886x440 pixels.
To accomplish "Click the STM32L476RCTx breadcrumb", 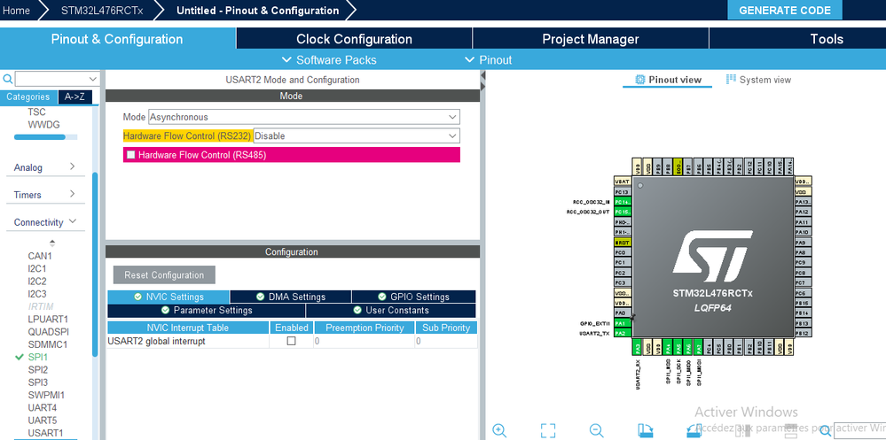I will (102, 10).
